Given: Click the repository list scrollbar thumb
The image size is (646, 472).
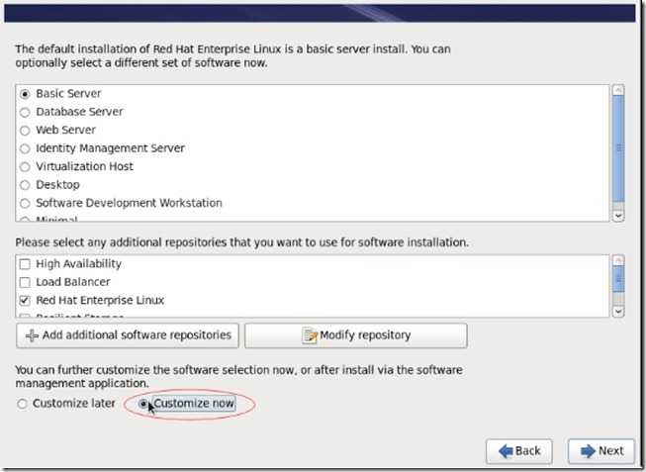Looking at the screenshot, I should pyautogui.click(x=618, y=279).
